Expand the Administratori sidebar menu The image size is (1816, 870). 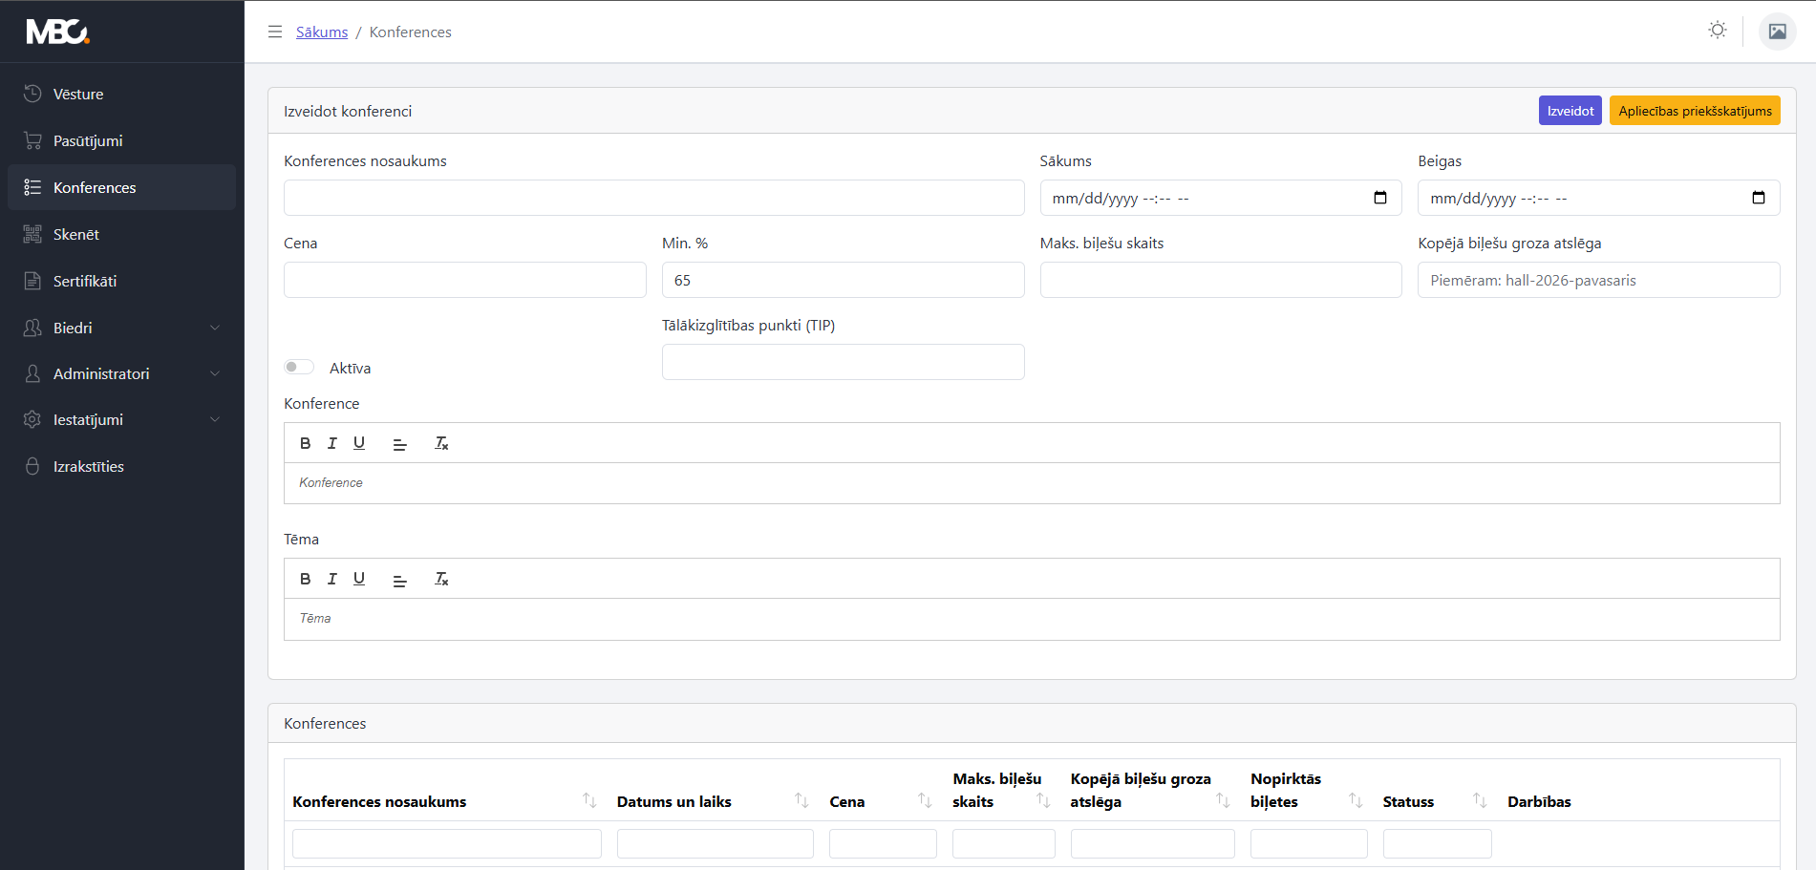(x=122, y=373)
